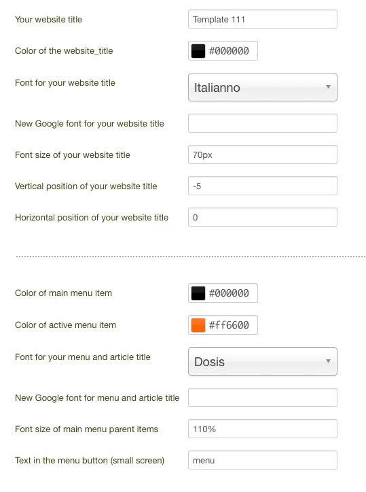Click the orange swatch for active menu item
Image resolution: width=366 pixels, height=492 pixels.
(x=198, y=325)
